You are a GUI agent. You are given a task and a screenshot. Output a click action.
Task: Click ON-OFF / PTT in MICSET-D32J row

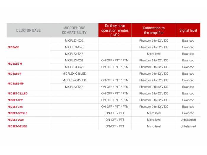(115, 120)
